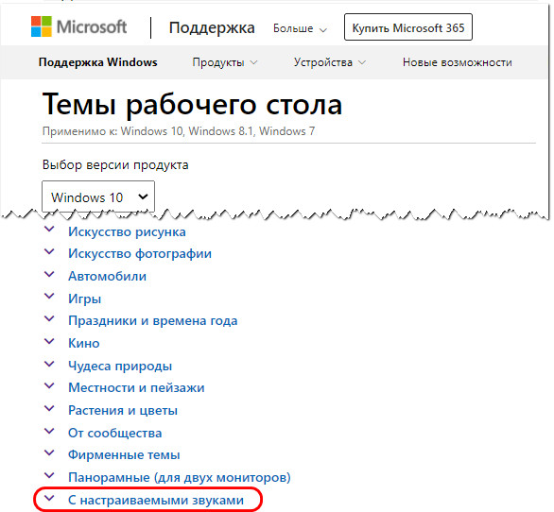Open the Windows 10 version dropdown
Screen dimensions: 554x512
pos(98,196)
